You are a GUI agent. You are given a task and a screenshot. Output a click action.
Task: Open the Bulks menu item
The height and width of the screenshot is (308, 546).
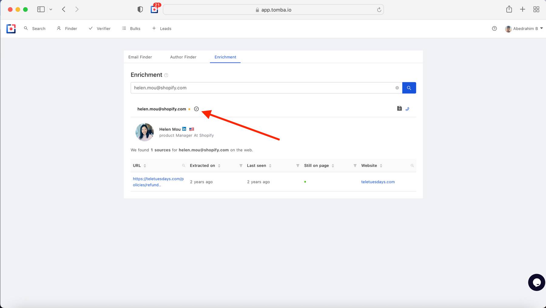131,29
